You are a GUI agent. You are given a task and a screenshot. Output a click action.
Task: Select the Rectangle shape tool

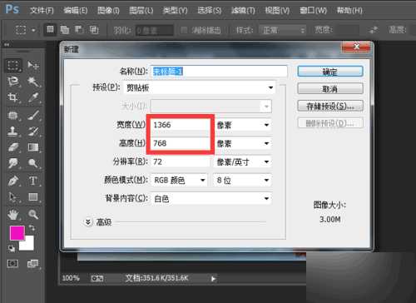(x=33, y=196)
